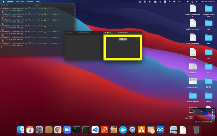
Task: Switch to iTerm with the green dollar-sign icon
Action: [76, 130]
